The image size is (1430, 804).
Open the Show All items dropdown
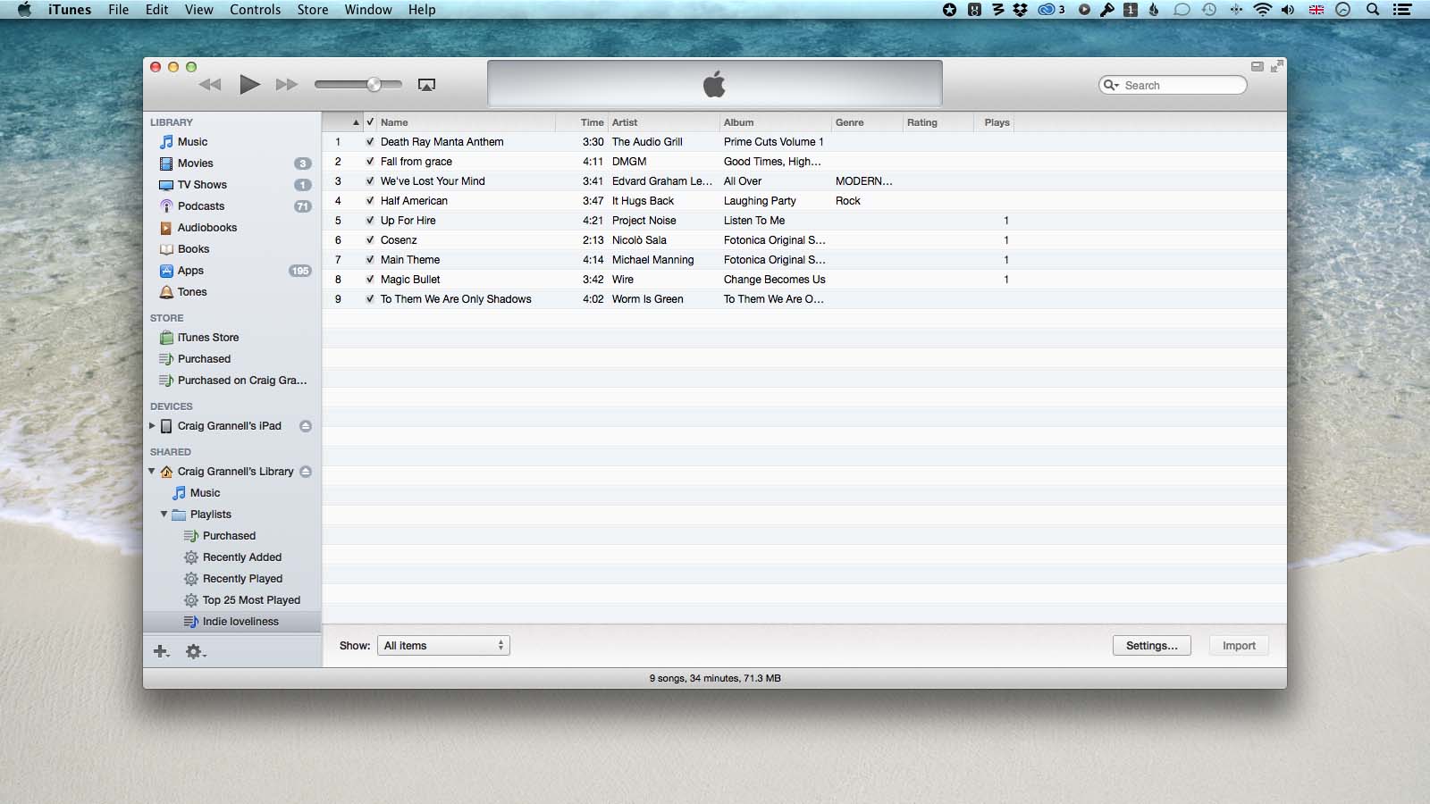(x=443, y=646)
